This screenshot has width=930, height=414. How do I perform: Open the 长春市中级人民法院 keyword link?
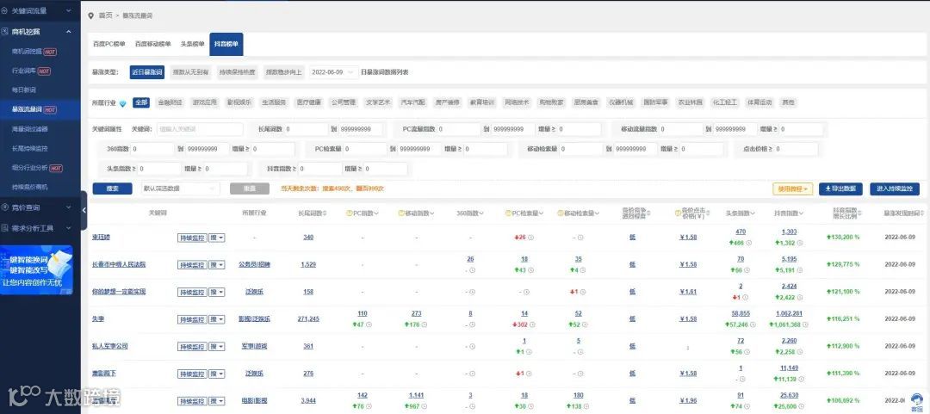point(119,264)
